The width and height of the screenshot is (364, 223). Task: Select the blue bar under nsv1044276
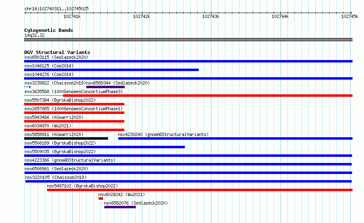tap(188, 78)
